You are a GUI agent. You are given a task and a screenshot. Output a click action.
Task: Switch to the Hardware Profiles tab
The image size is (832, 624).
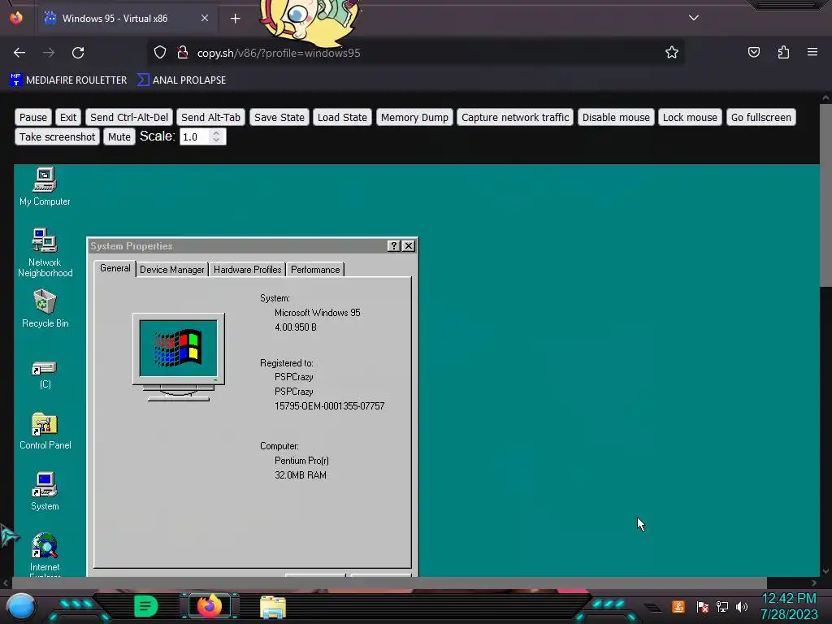click(247, 270)
